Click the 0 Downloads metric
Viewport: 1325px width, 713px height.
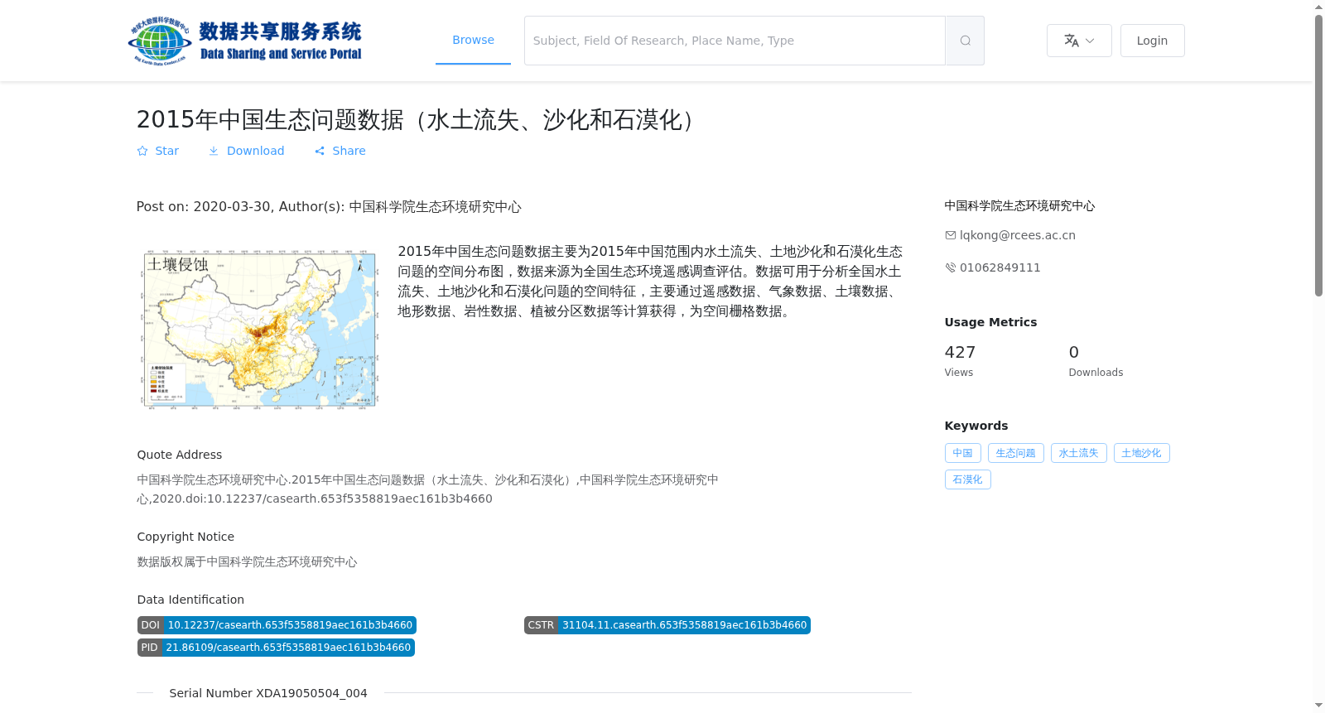[1096, 361]
